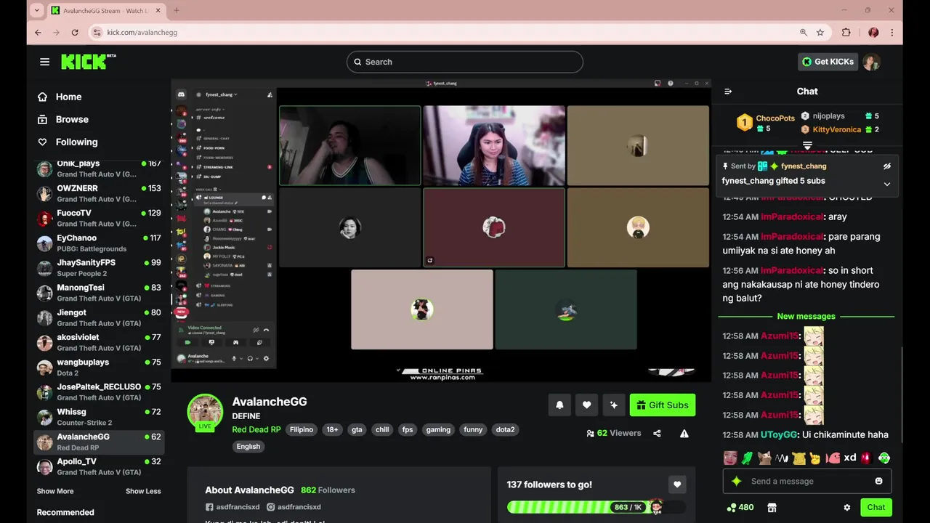Click the Get KICKs button
The height and width of the screenshot is (523, 930).
tap(828, 62)
